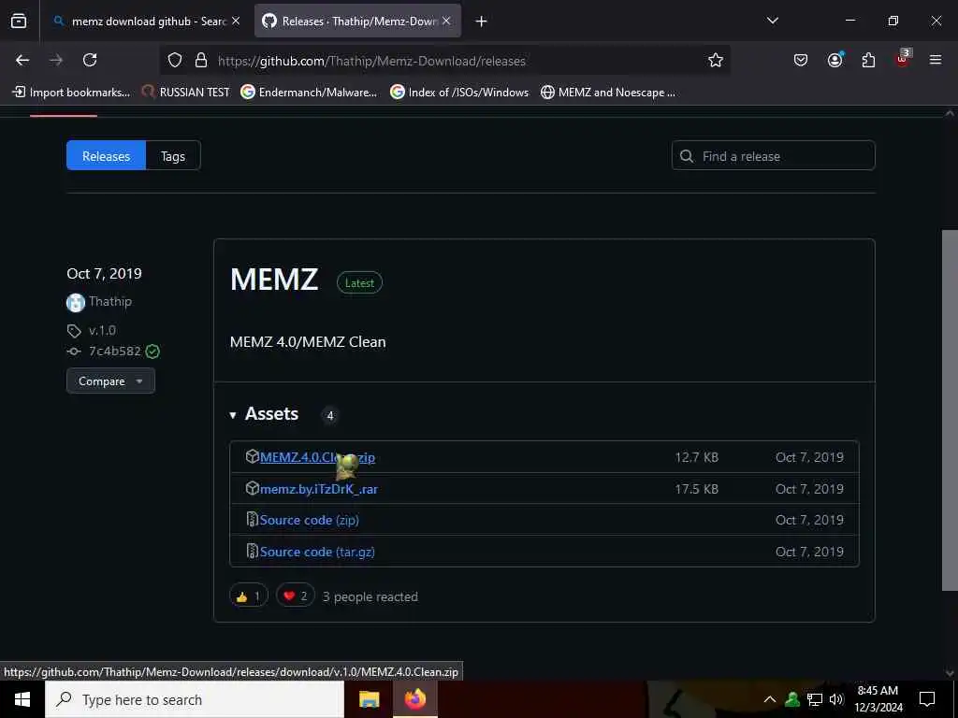Click Firefox taskbar icon

[x=414, y=699]
